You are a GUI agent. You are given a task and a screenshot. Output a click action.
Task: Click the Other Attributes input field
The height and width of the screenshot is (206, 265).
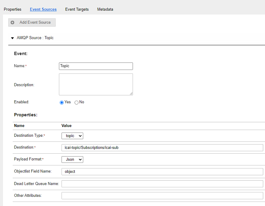click(x=162, y=195)
